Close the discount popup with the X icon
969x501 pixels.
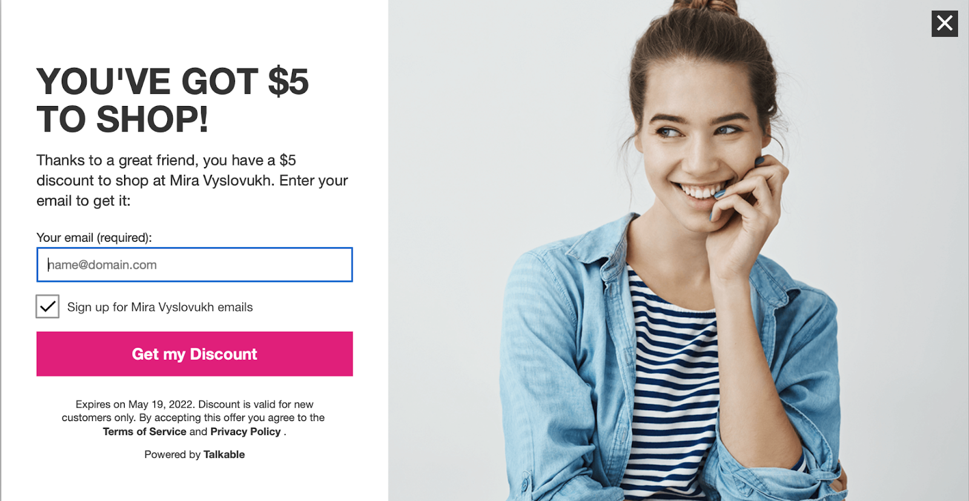[944, 24]
